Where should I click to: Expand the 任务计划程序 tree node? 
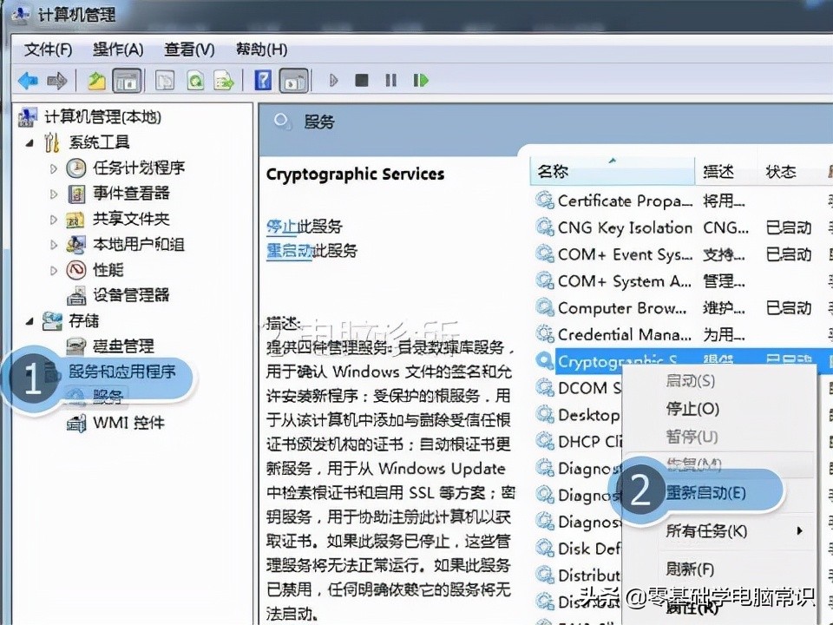pos(54,168)
